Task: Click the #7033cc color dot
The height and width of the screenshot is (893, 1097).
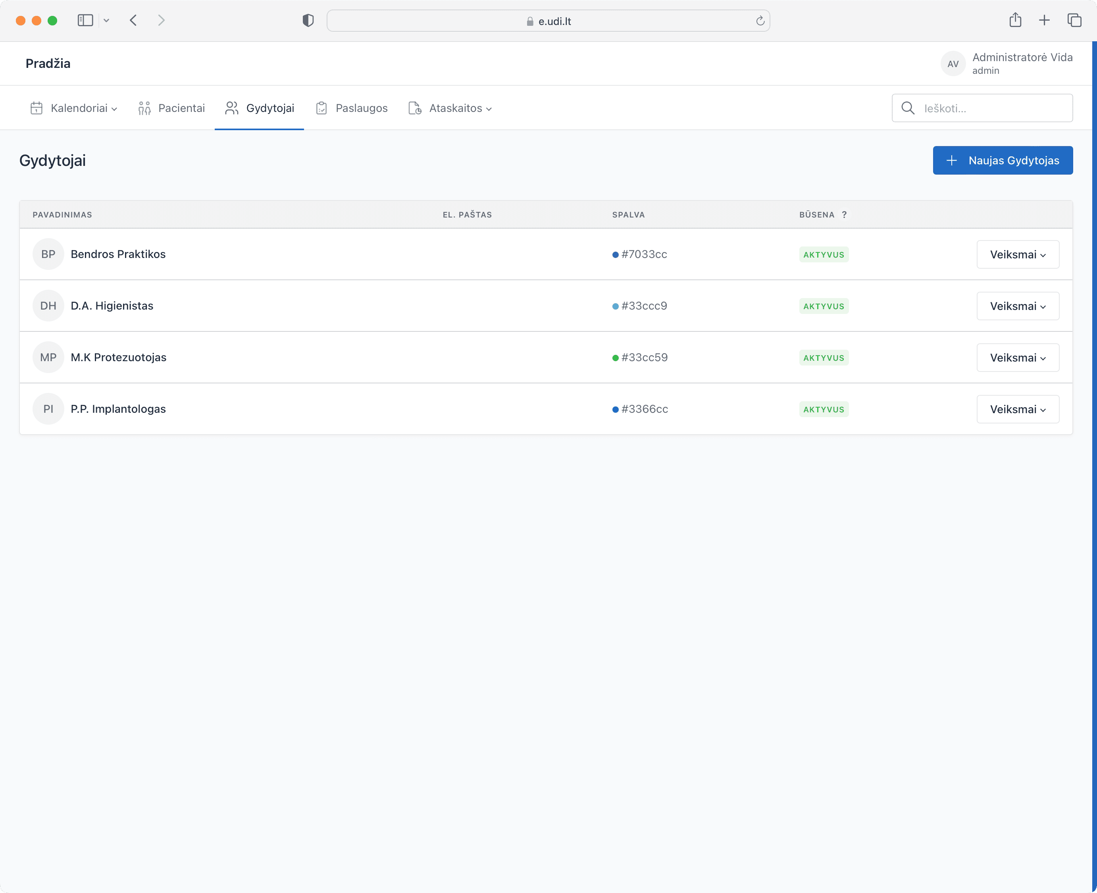Action: [x=616, y=255]
